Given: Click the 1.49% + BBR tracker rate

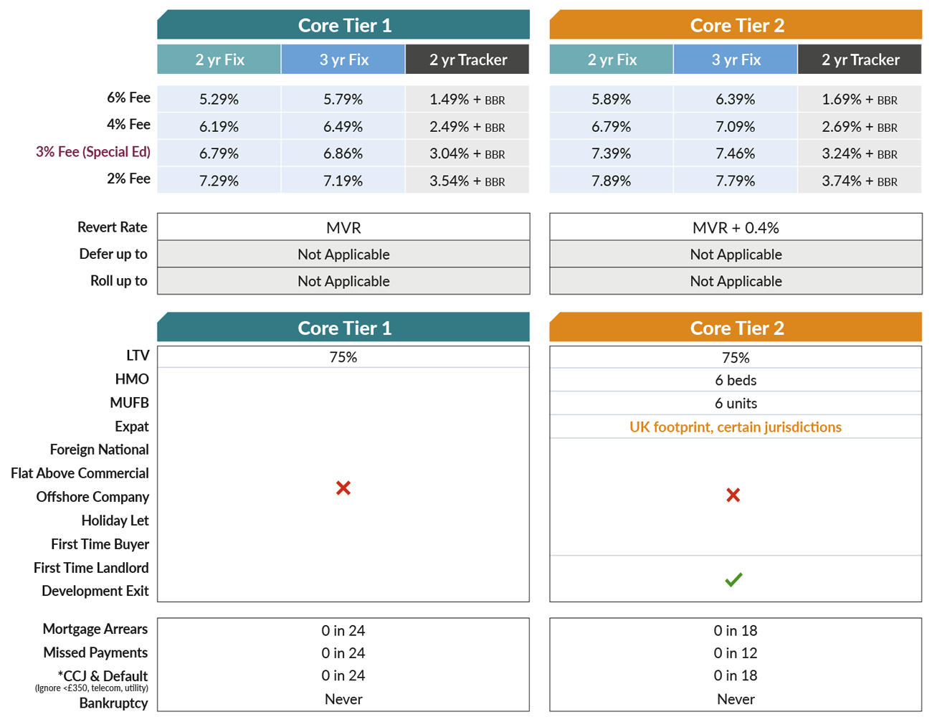Looking at the screenshot, I should pyautogui.click(x=467, y=100).
